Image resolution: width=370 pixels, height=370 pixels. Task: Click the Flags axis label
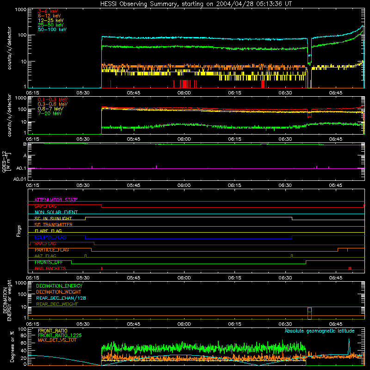tap(18, 231)
